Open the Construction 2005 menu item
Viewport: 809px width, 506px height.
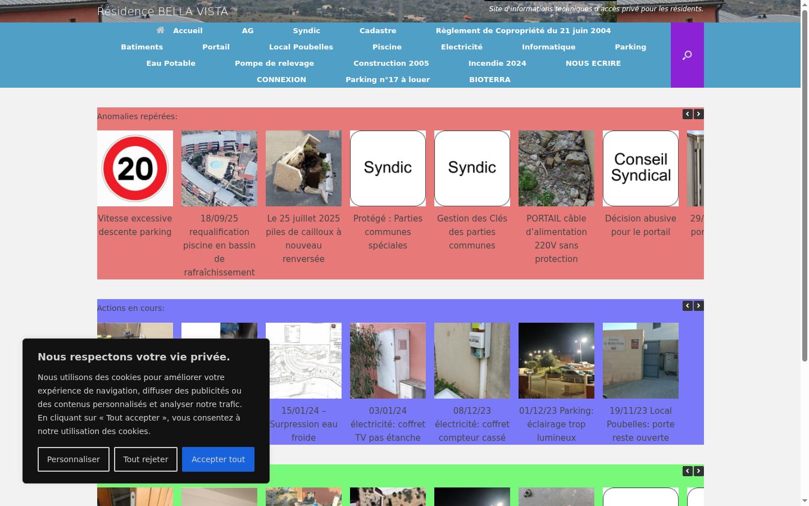pos(391,64)
